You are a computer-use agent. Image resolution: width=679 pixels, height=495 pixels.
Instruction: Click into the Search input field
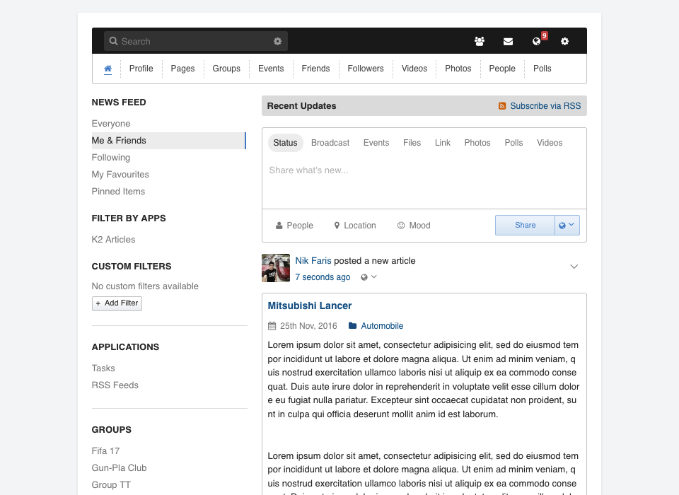click(x=191, y=42)
